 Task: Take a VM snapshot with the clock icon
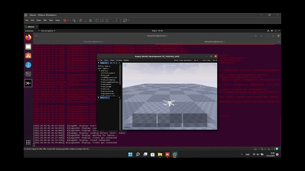(x=80, y=20)
